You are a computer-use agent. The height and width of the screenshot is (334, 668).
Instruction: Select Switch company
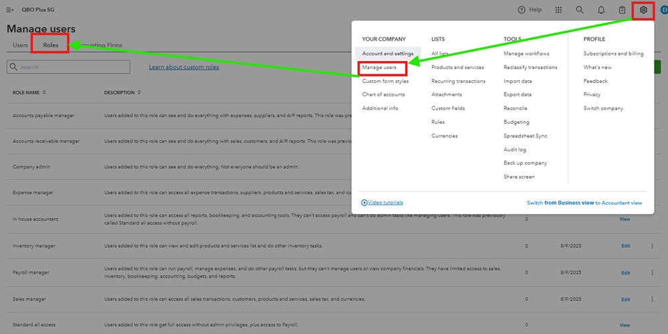click(603, 108)
